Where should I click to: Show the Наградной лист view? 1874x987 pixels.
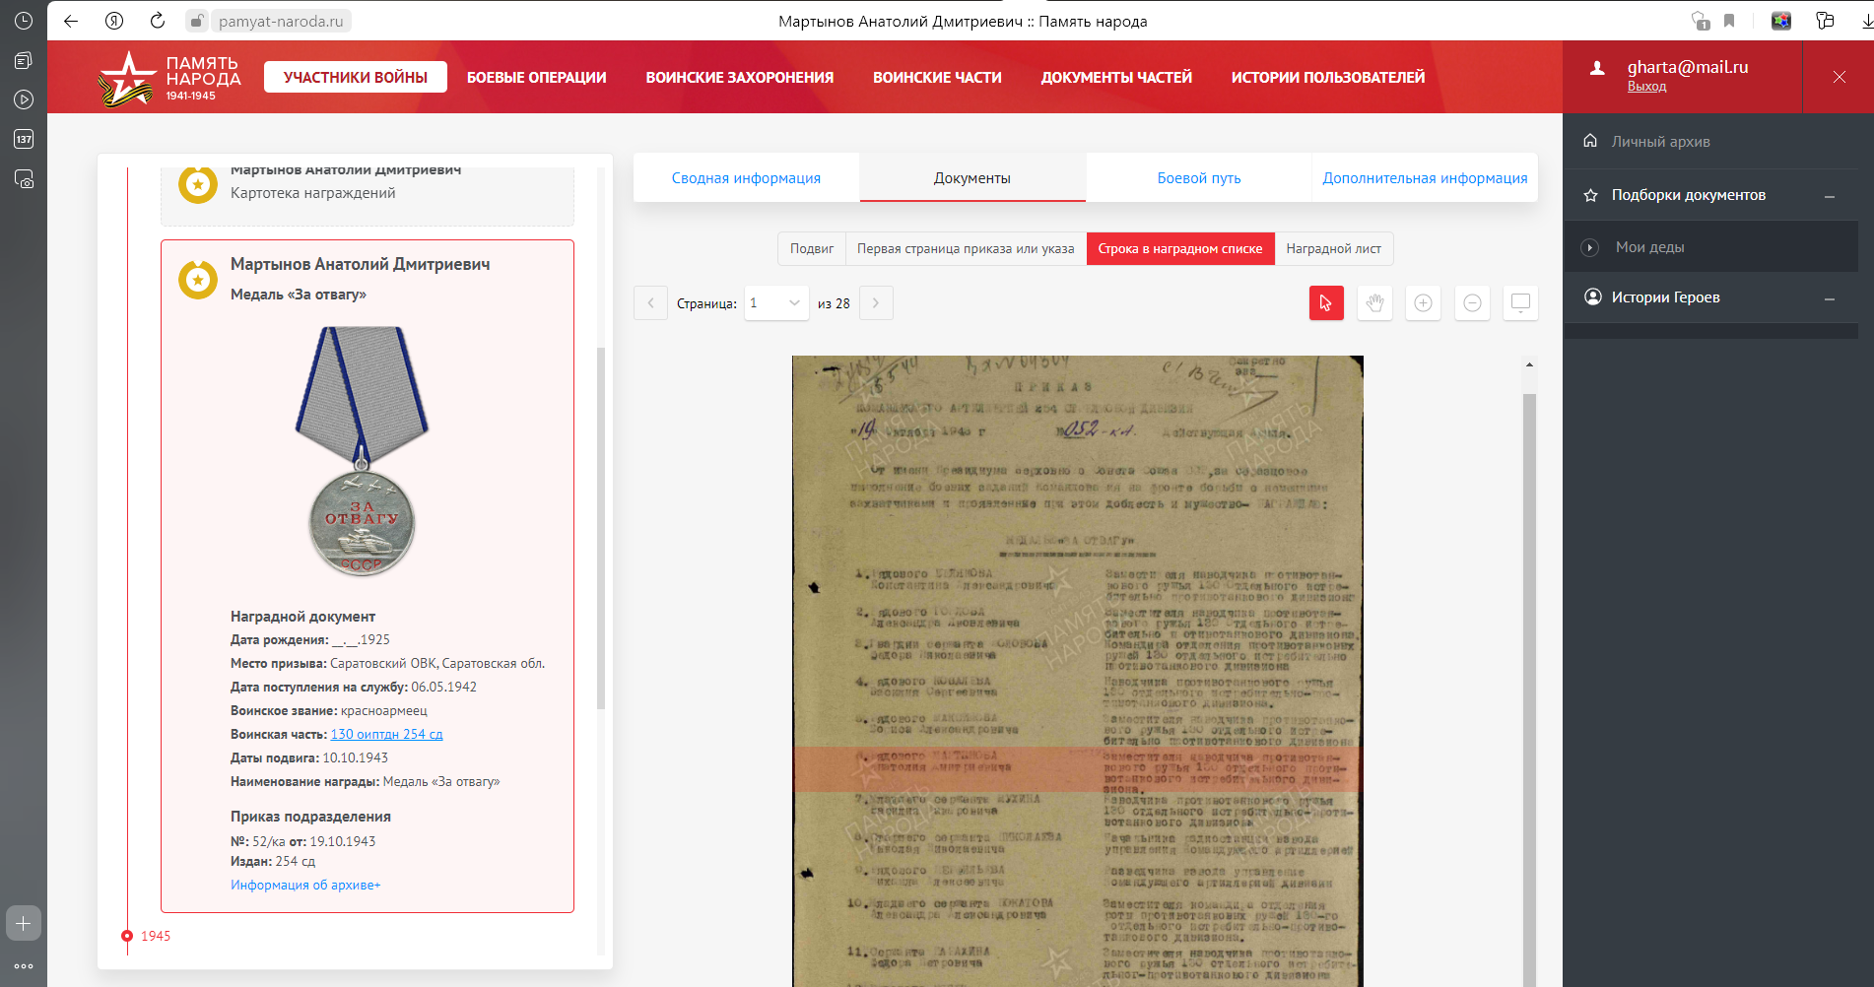coord(1333,249)
